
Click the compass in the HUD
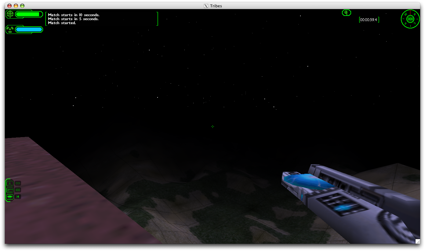click(410, 19)
